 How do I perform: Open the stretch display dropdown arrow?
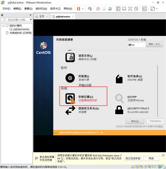point(157,9)
